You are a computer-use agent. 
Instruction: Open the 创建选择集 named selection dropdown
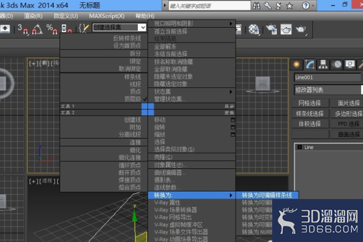tap(142, 28)
